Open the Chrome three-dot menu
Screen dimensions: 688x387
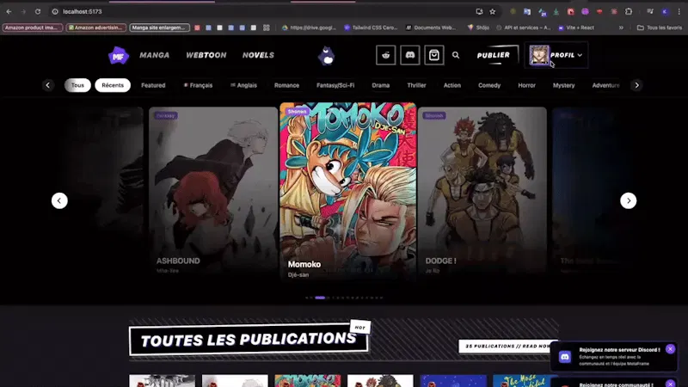tap(679, 11)
